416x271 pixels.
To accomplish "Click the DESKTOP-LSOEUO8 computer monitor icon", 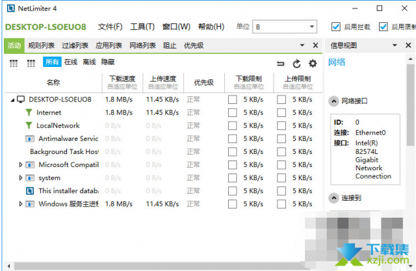I will [21, 99].
